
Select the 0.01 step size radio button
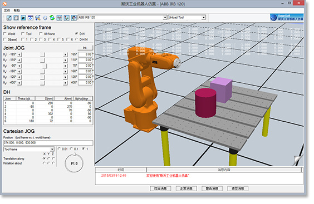tap(59, 149)
